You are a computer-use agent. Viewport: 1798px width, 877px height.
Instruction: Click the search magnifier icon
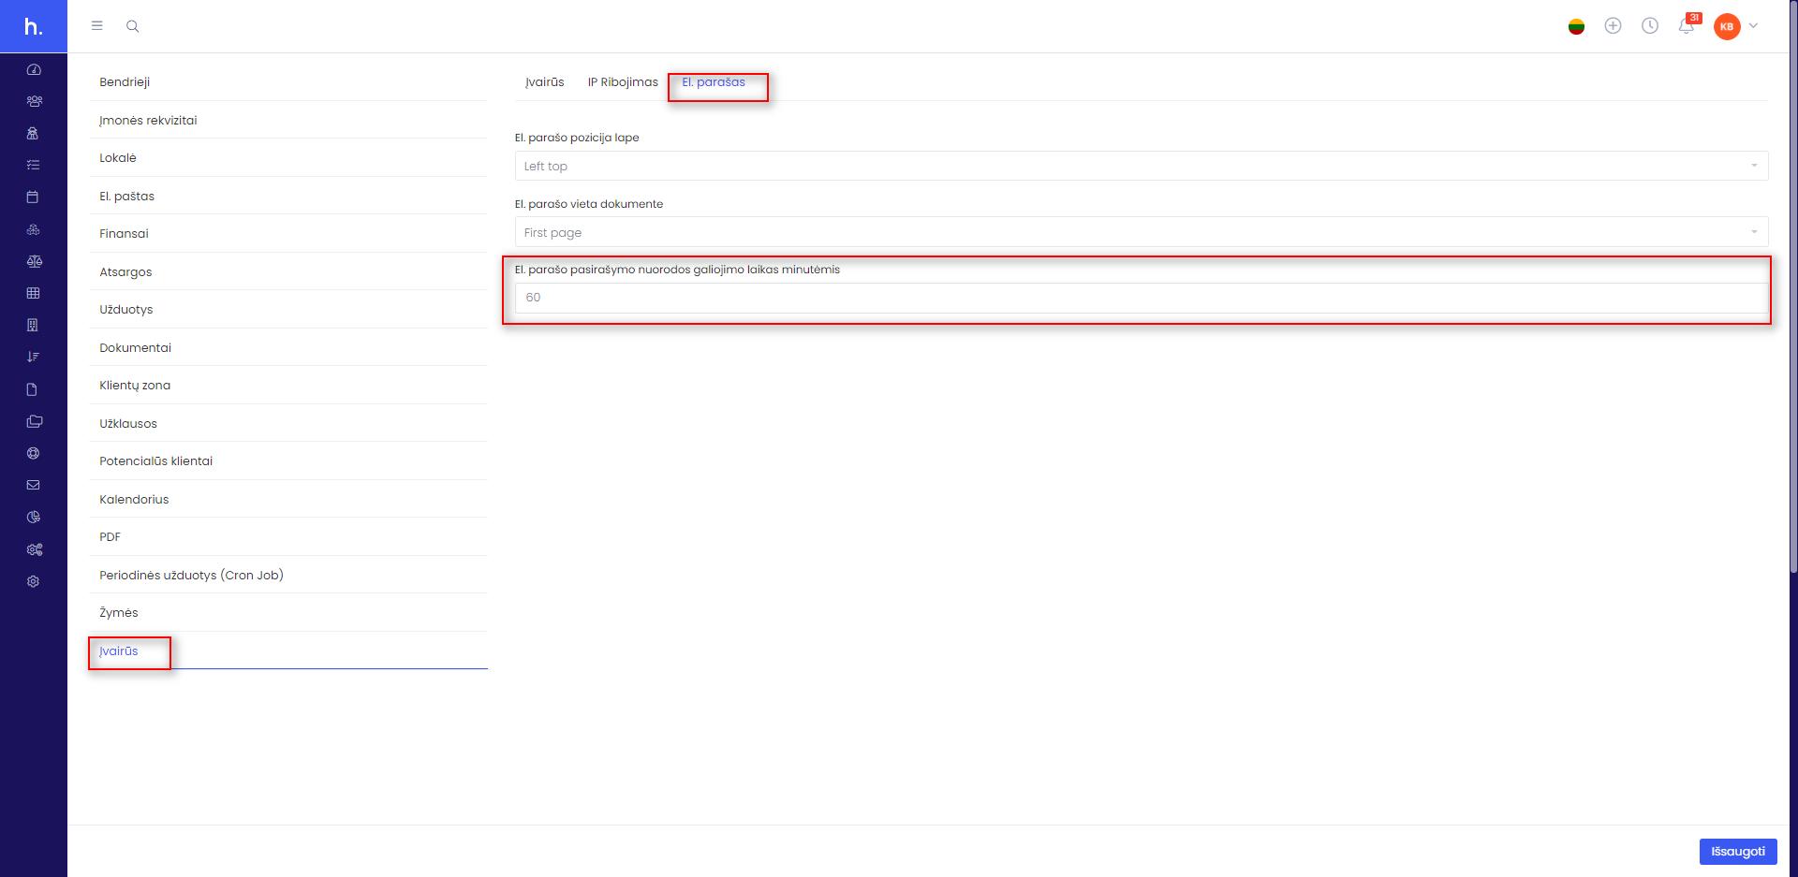(x=132, y=26)
